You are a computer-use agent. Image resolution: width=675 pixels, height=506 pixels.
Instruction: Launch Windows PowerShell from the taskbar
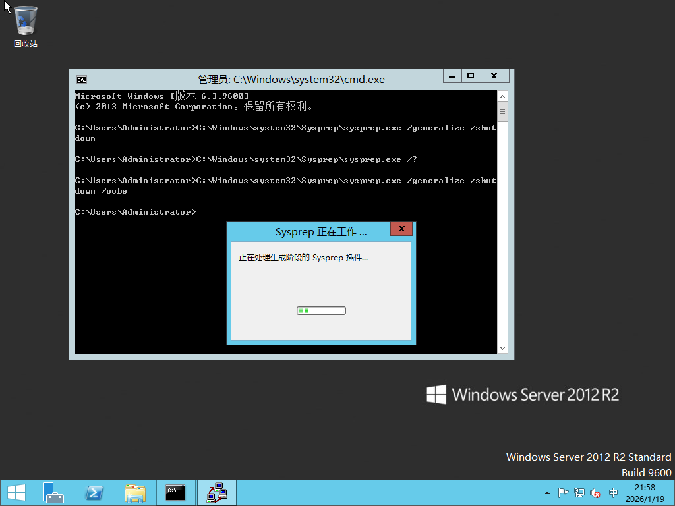(x=94, y=493)
